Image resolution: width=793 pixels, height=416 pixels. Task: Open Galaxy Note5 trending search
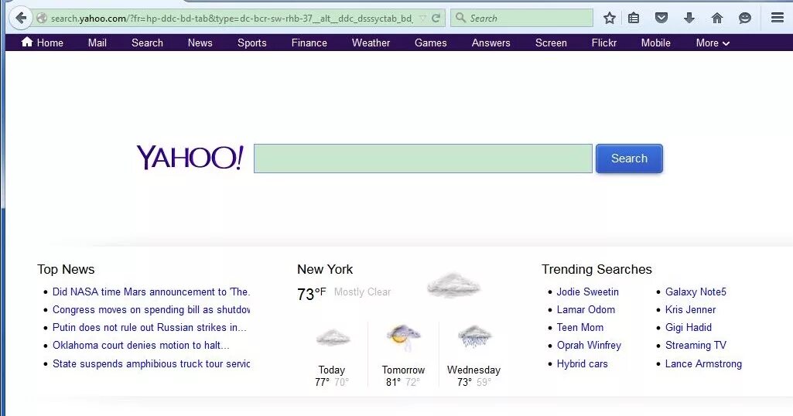696,292
